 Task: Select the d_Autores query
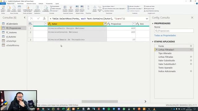tap(14, 37)
